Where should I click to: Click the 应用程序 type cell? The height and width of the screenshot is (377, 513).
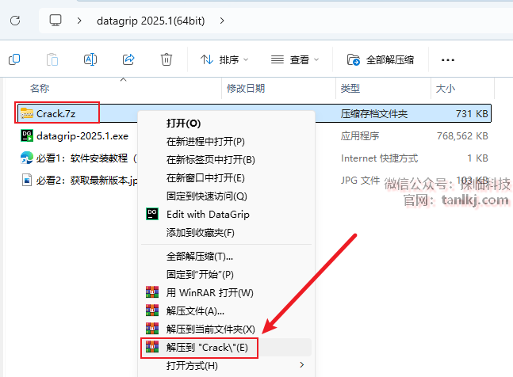[360, 136]
